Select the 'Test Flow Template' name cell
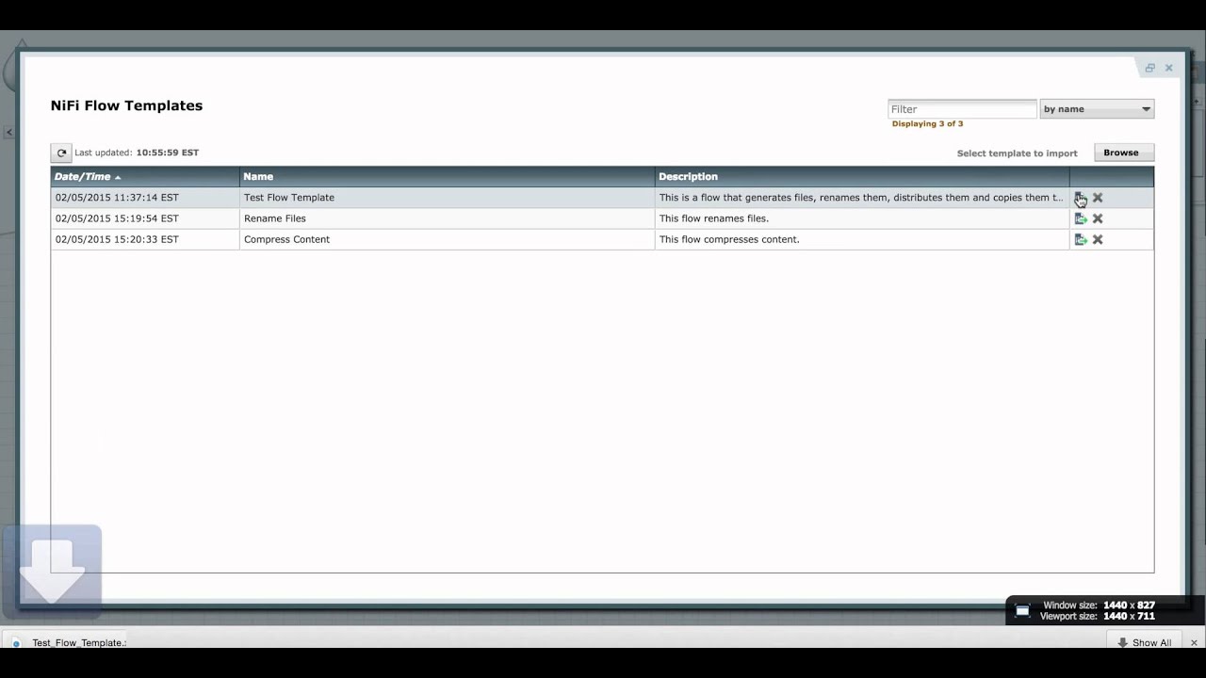This screenshot has height=678, width=1206. click(447, 198)
